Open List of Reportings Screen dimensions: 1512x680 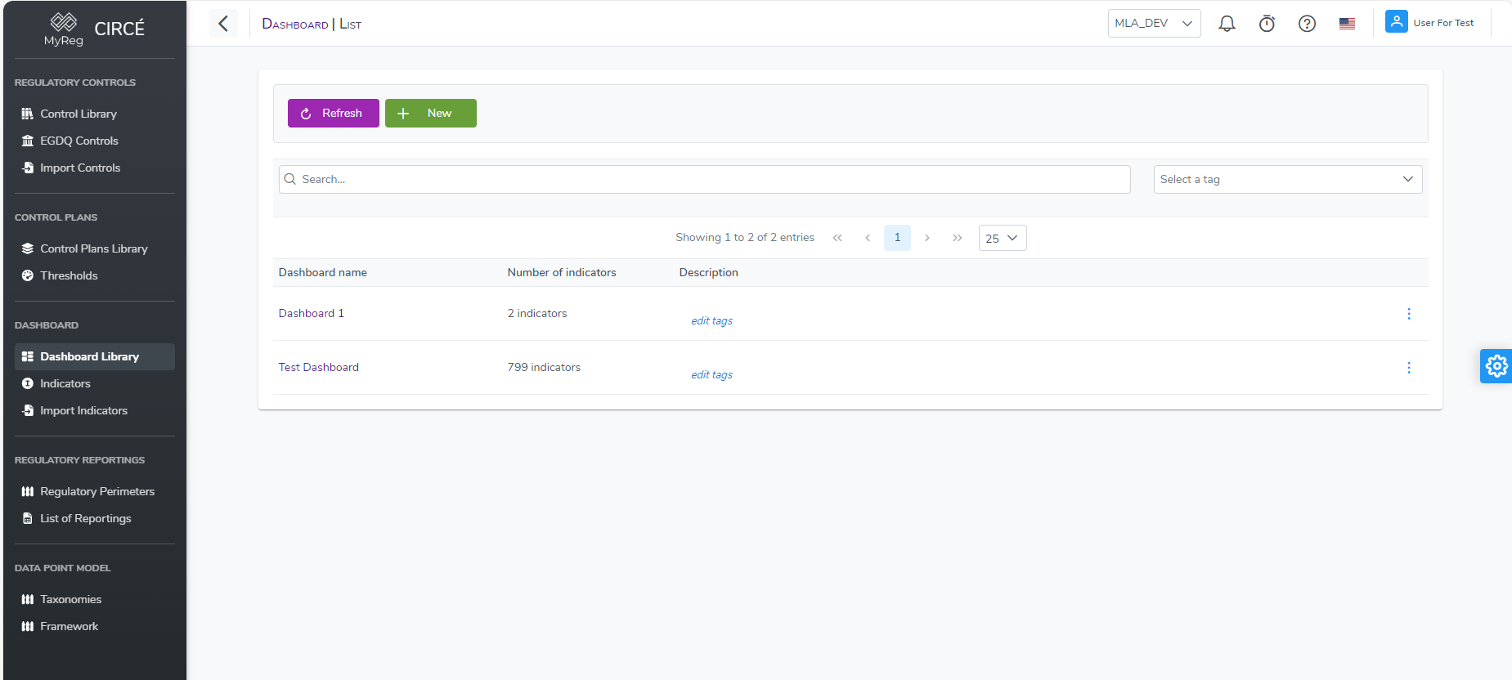[x=95, y=518]
